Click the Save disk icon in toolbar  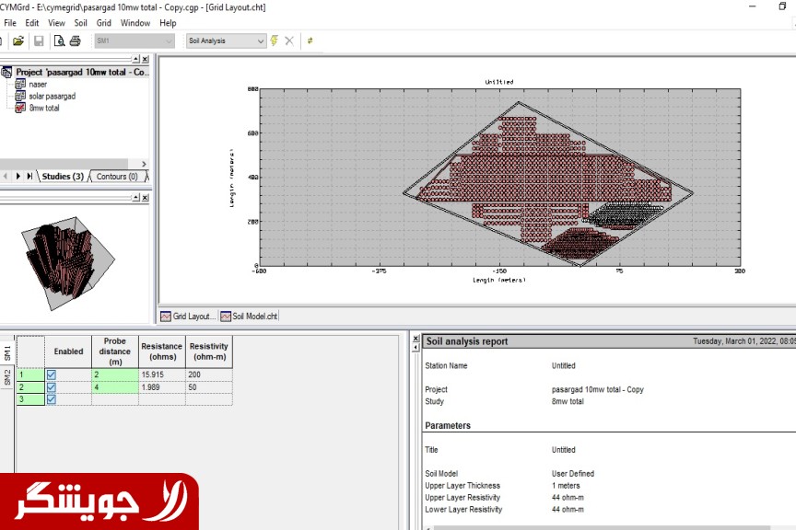coord(39,40)
